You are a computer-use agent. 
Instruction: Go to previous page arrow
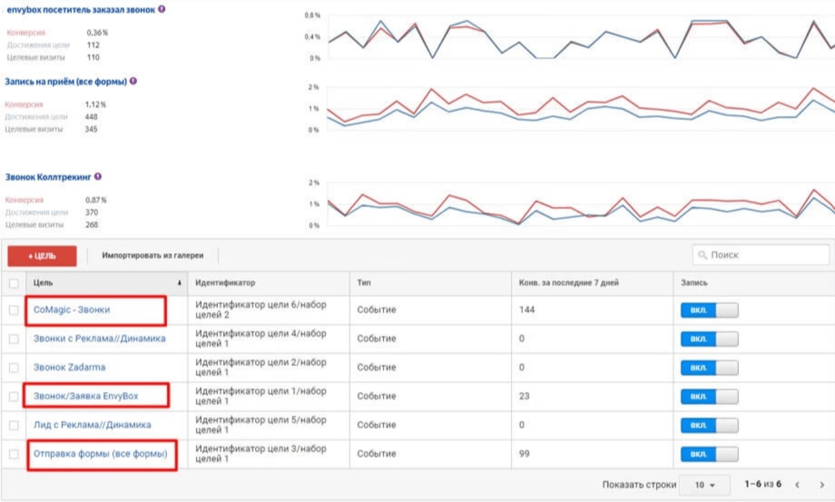pyautogui.click(x=797, y=485)
